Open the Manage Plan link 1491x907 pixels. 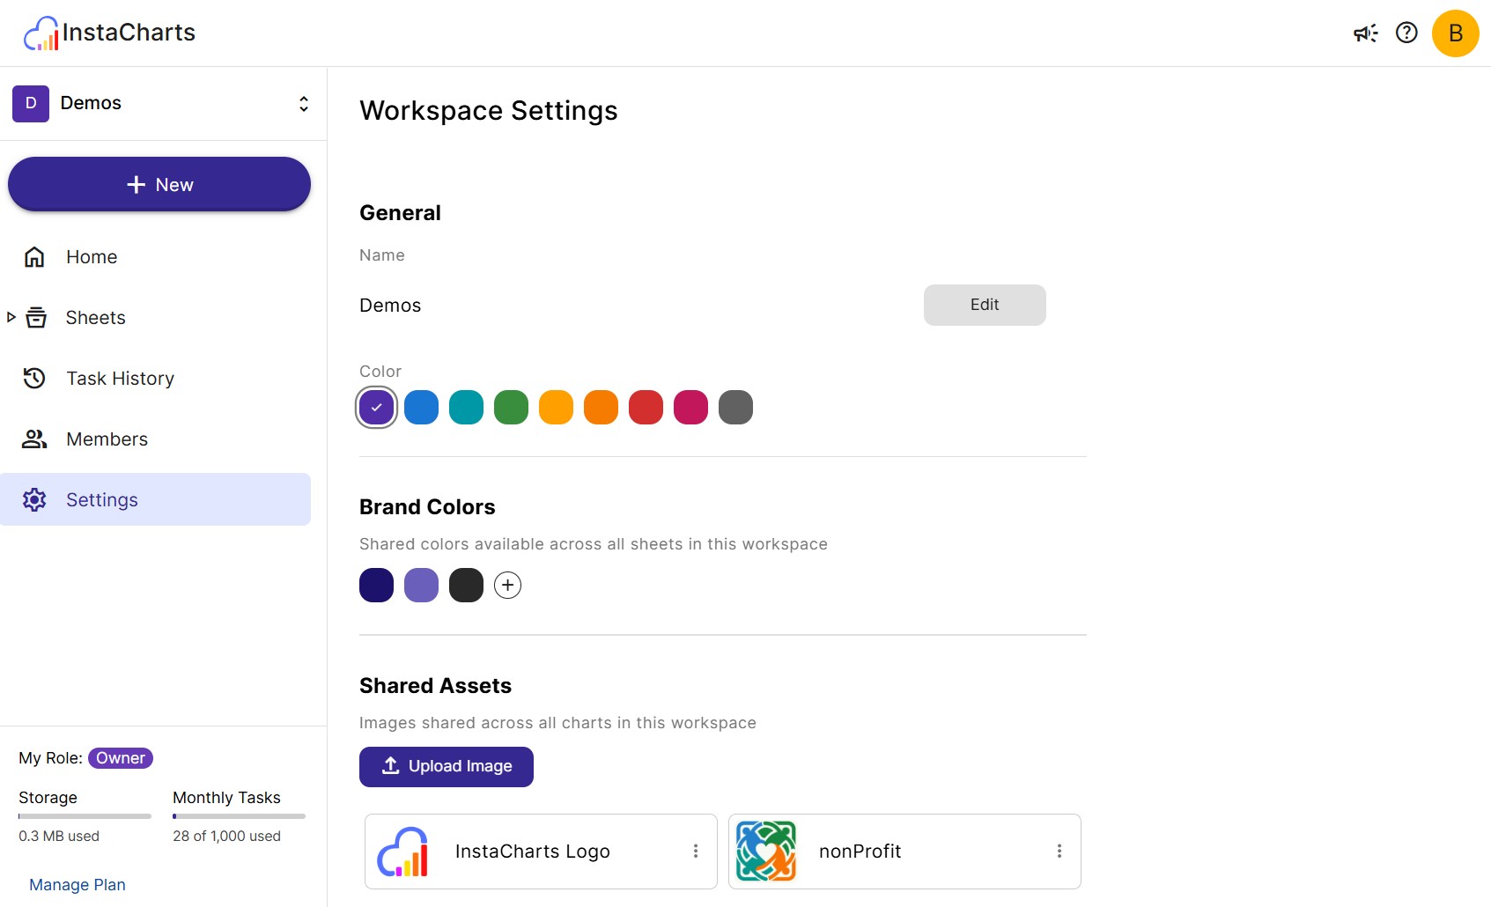point(77,884)
